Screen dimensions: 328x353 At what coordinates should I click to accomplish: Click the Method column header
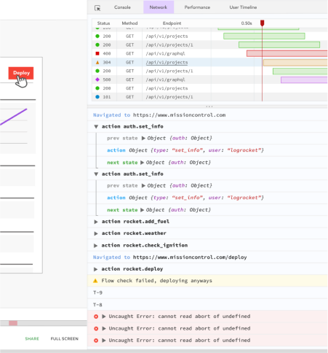[x=129, y=23]
